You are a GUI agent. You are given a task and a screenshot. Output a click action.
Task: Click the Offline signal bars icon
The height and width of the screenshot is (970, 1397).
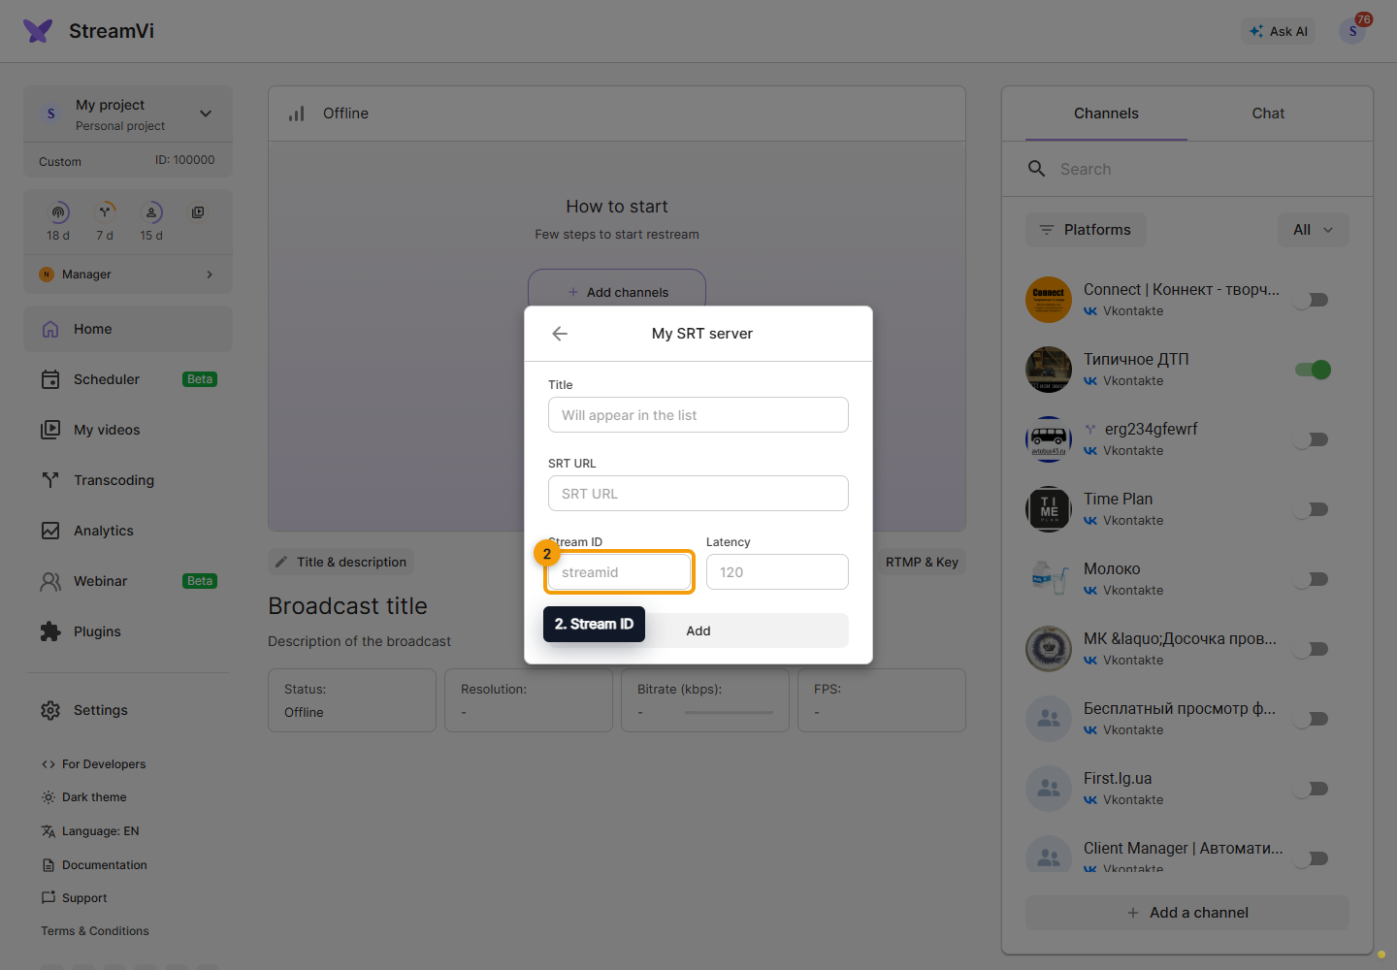(297, 113)
